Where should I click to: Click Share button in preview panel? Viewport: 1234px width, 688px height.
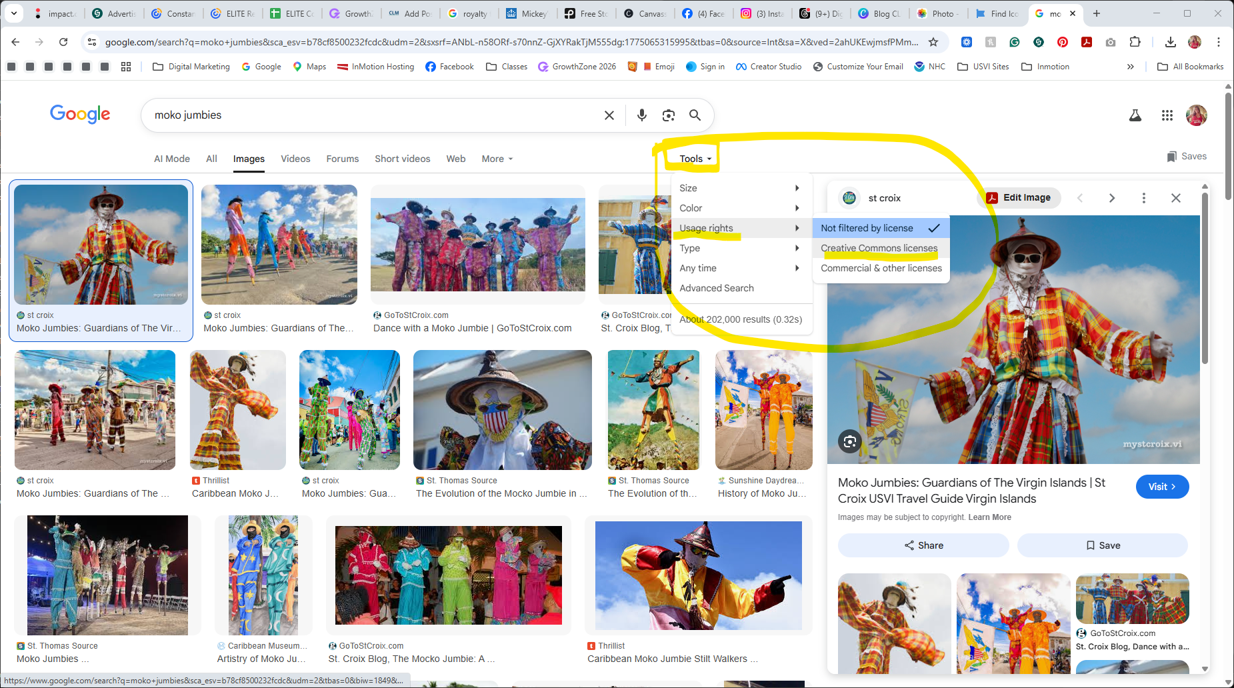tap(923, 545)
